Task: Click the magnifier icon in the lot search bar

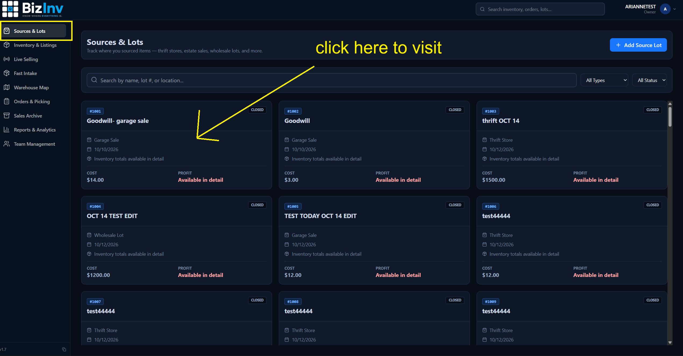Action: [94, 80]
